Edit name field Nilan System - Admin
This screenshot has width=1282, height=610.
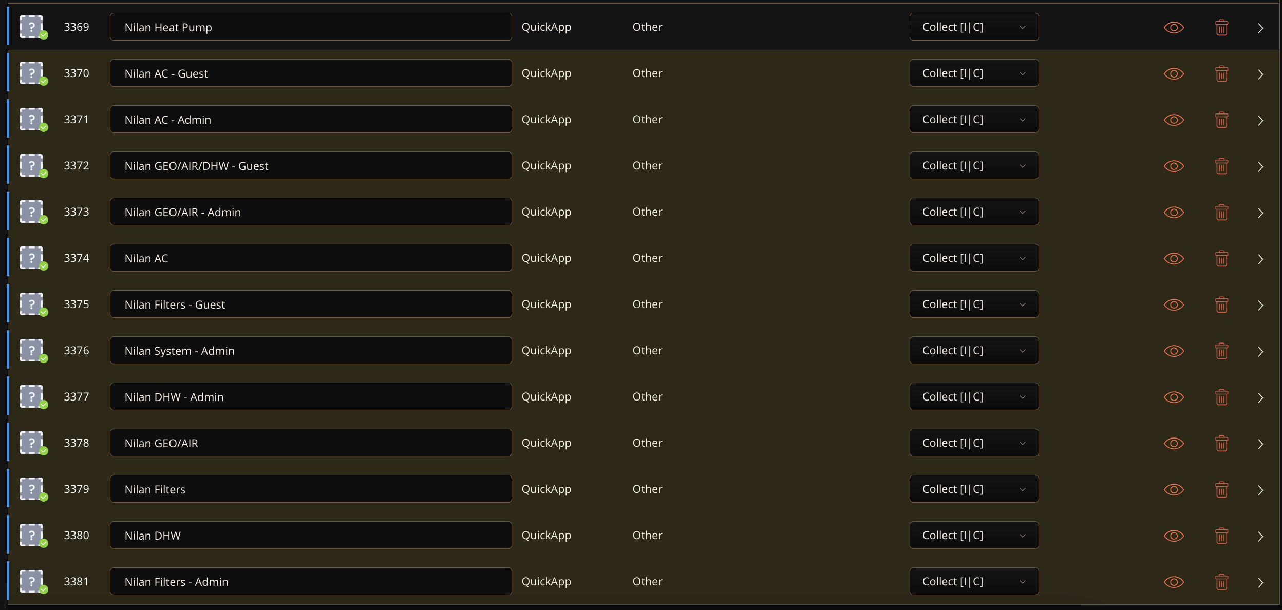(x=311, y=350)
